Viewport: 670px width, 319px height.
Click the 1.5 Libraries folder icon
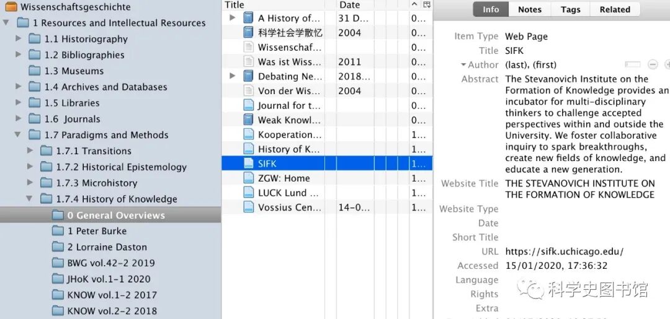click(x=35, y=103)
